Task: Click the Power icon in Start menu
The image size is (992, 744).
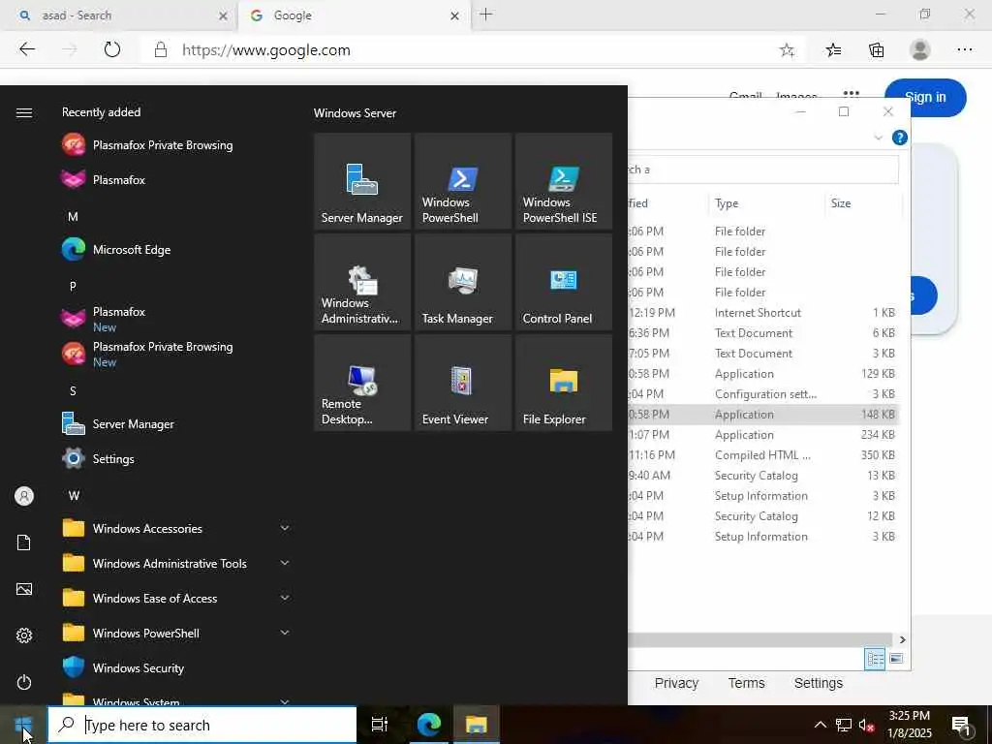Action: click(24, 682)
